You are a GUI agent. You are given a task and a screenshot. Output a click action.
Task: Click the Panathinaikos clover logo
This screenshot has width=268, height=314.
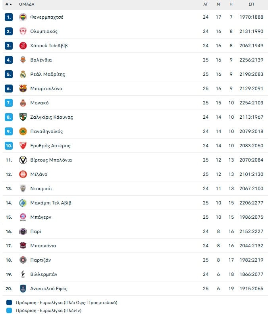(23, 131)
